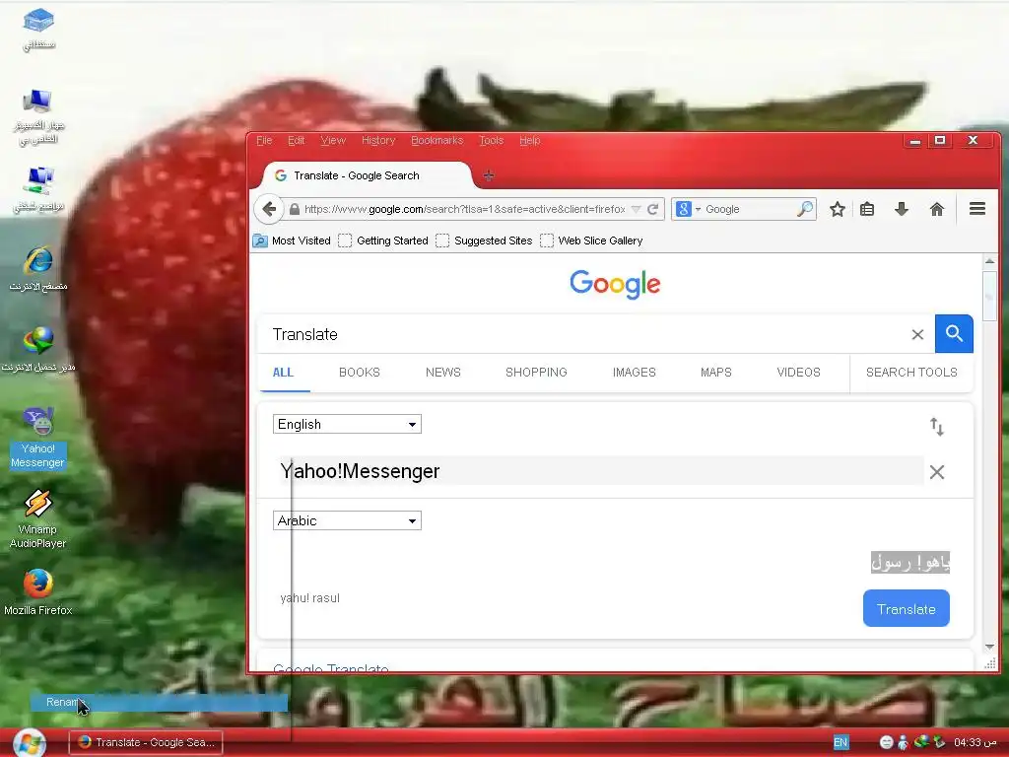
Task: Clear the Google search query with X
Action: 917,334
